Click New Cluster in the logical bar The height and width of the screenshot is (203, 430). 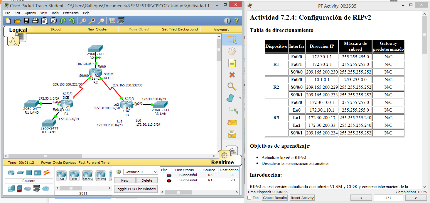[x=97, y=29]
